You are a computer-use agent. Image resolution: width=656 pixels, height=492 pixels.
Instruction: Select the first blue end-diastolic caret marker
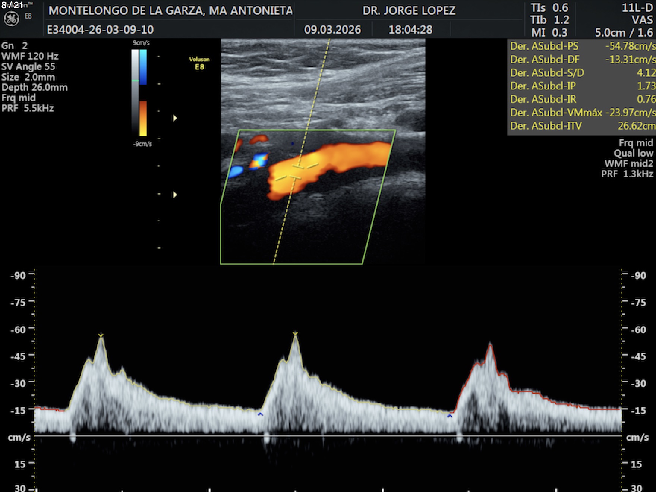coord(261,414)
